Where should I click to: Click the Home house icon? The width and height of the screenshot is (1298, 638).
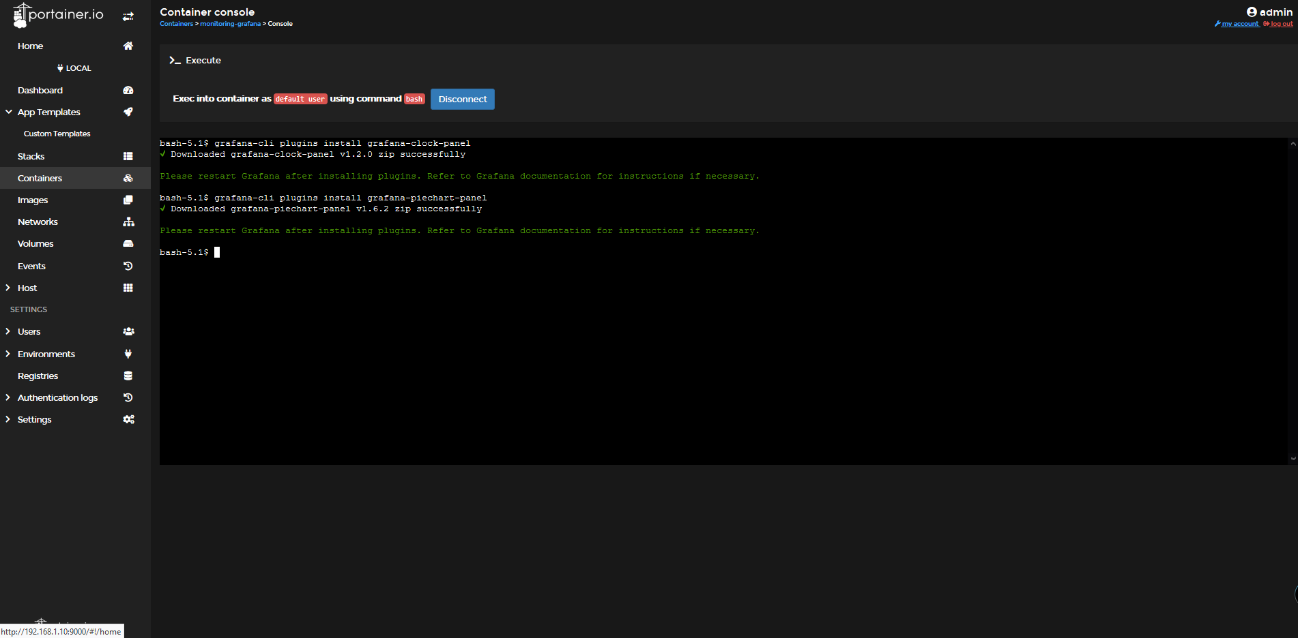128,46
